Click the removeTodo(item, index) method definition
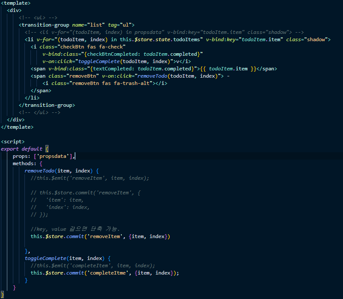 tap(62, 171)
